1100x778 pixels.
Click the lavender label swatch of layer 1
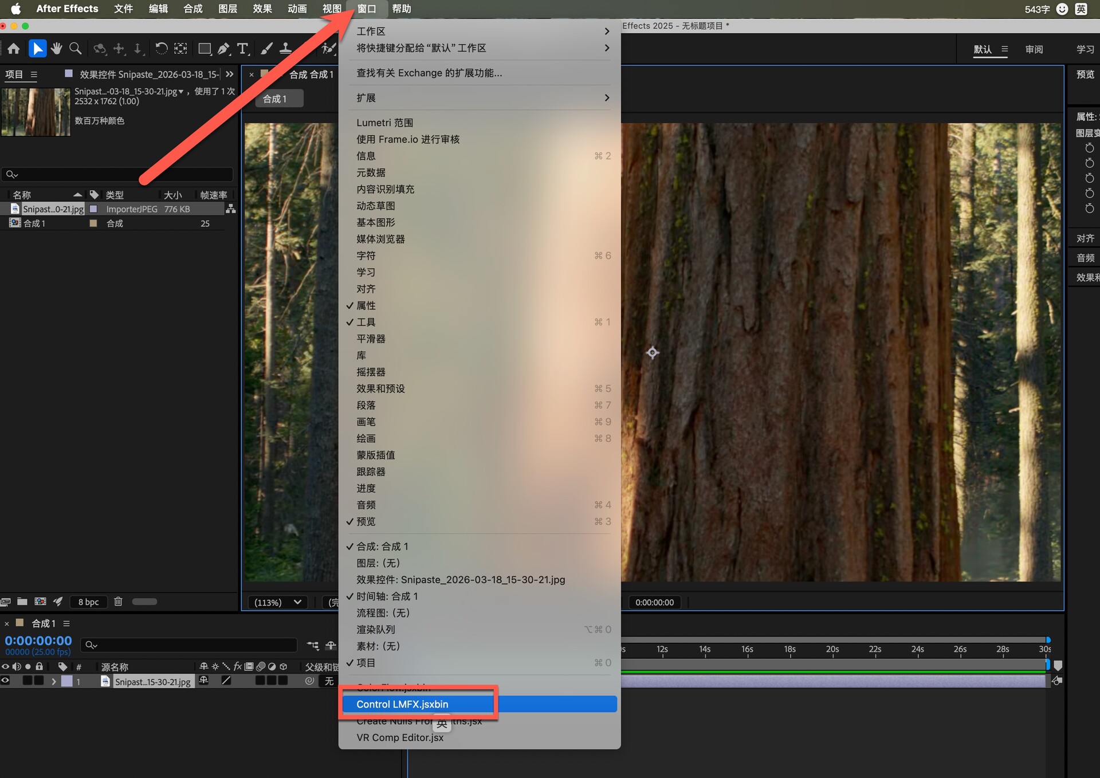click(x=67, y=681)
